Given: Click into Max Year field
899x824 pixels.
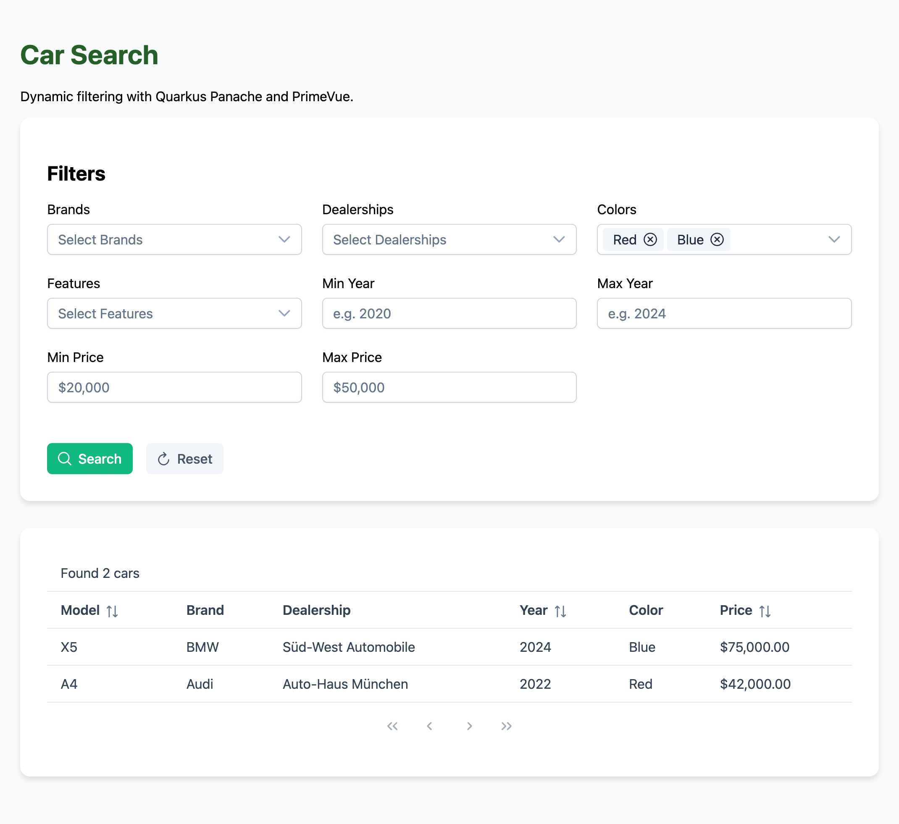Looking at the screenshot, I should tap(724, 313).
